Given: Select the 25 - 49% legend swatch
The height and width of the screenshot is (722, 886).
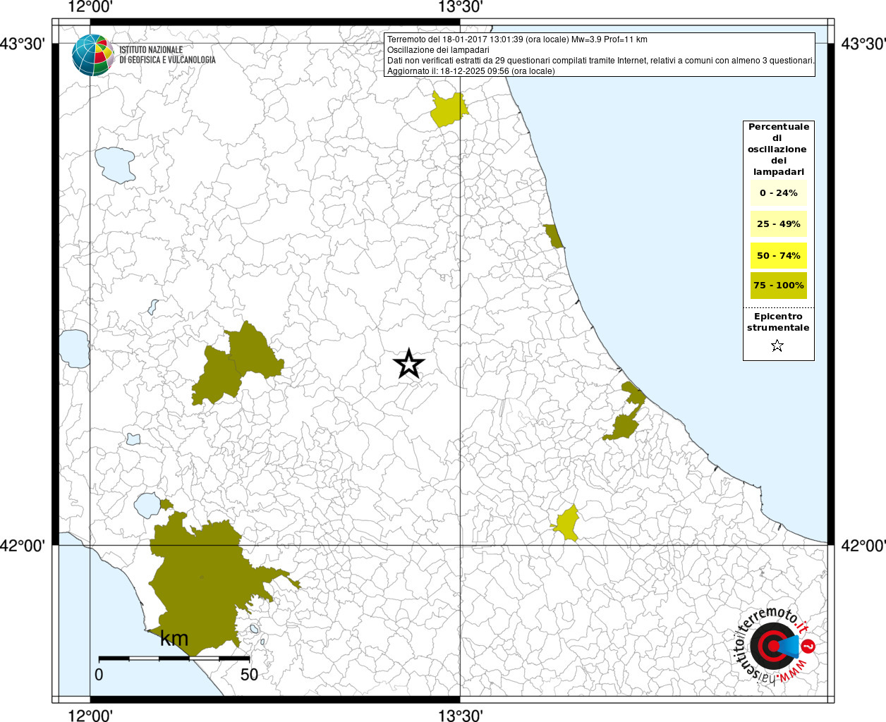Looking at the screenshot, I should pyautogui.click(x=778, y=224).
